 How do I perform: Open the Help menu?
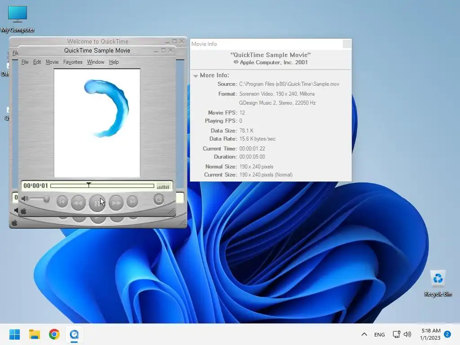click(x=114, y=62)
